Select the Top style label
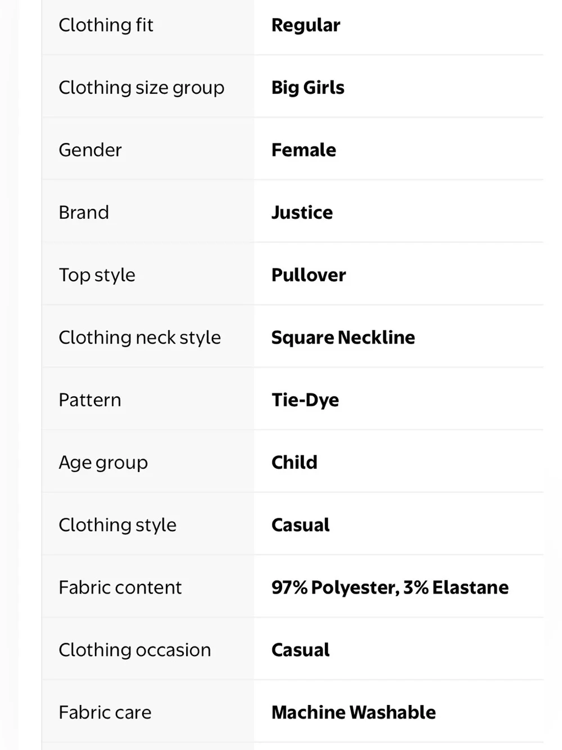The image size is (562, 750). [97, 275]
